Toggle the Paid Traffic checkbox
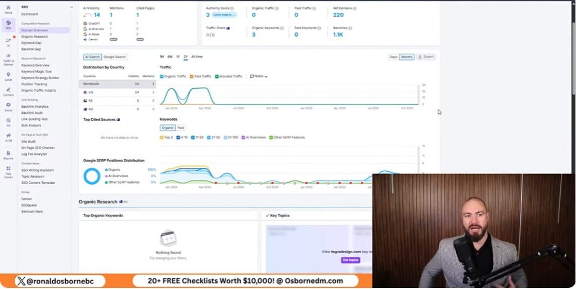The height and width of the screenshot is (289, 576). click(x=192, y=76)
